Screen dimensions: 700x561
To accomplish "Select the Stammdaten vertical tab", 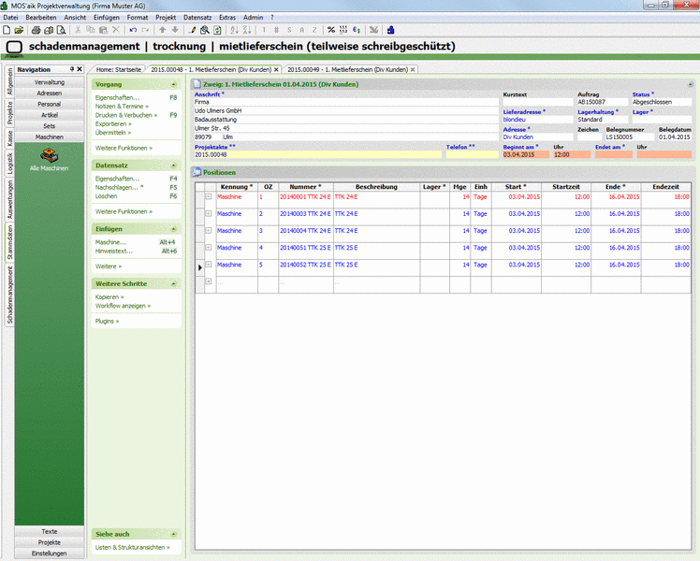I will tap(9, 242).
